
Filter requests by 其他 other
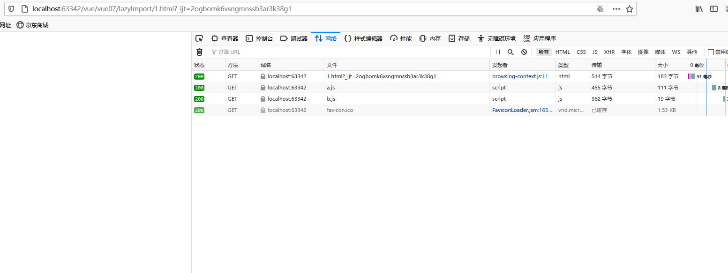pos(692,52)
